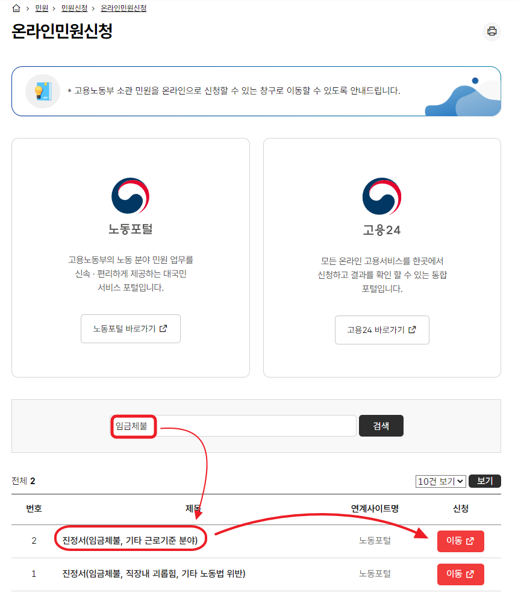Viewport: 518px width, 610px height.
Task: Select 진정서(임금체불, 기타 근로기준 분야) title
Action: pos(130,540)
